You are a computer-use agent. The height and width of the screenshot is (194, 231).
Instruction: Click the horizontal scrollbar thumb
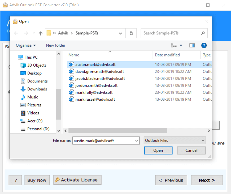coord(118,131)
